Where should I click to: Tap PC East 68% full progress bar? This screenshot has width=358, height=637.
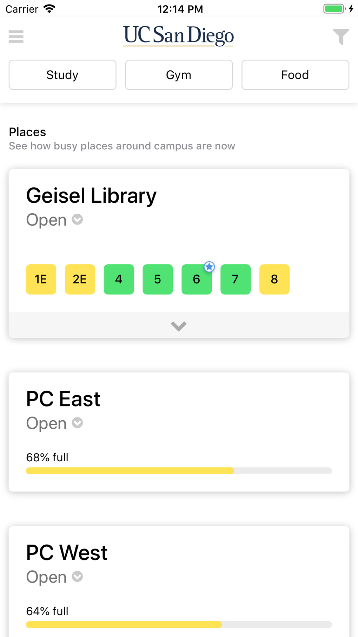pyautogui.click(x=179, y=471)
